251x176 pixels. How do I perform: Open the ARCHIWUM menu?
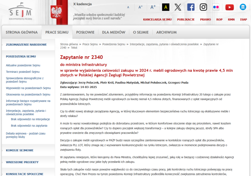click(166, 32)
